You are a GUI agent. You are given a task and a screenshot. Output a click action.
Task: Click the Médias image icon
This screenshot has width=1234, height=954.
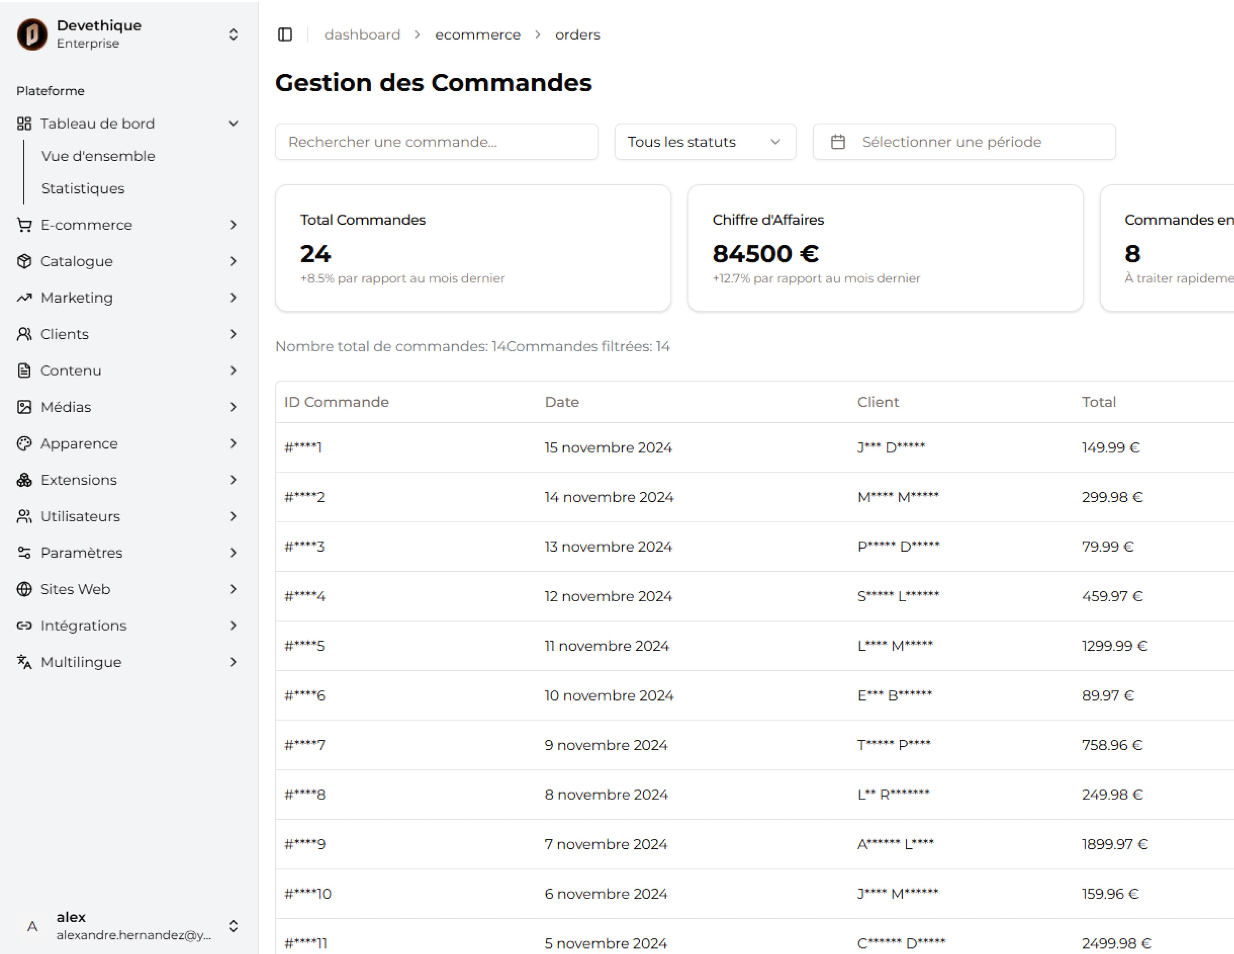(x=24, y=407)
